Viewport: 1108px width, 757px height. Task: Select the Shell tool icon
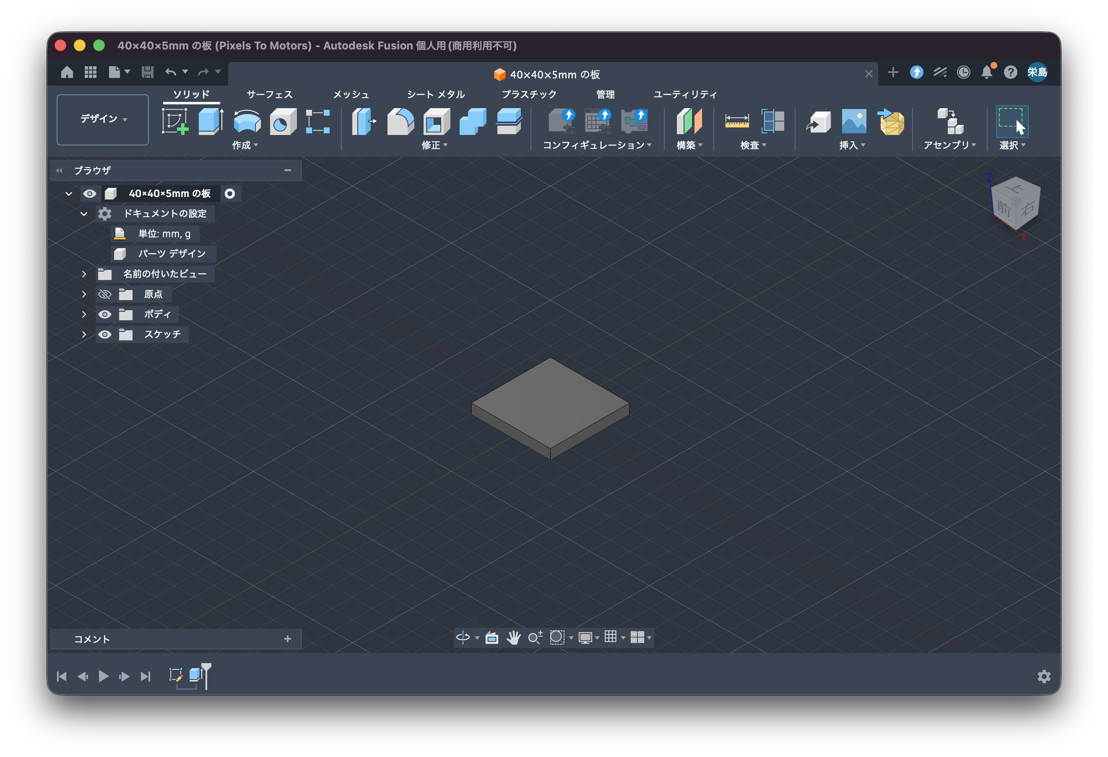[437, 121]
